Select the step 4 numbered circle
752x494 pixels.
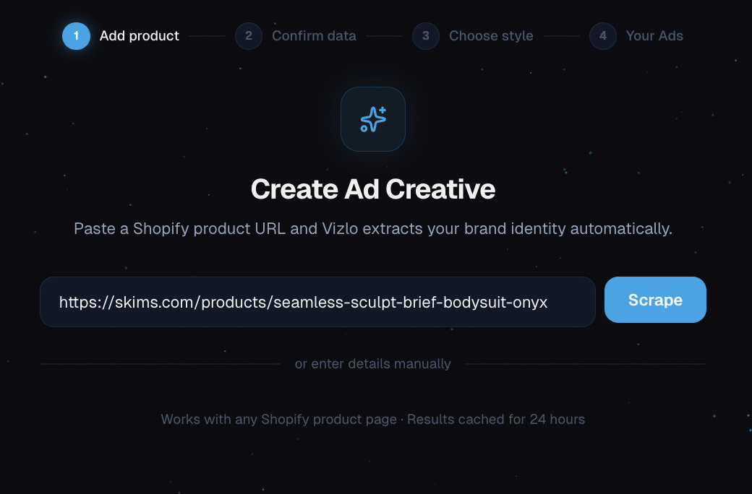click(x=602, y=36)
